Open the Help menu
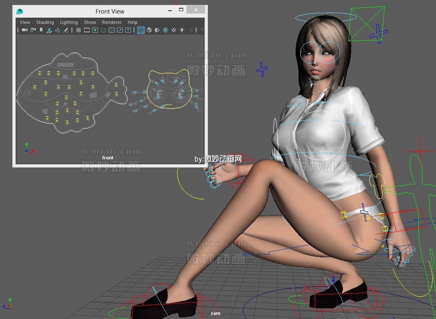 133,22
